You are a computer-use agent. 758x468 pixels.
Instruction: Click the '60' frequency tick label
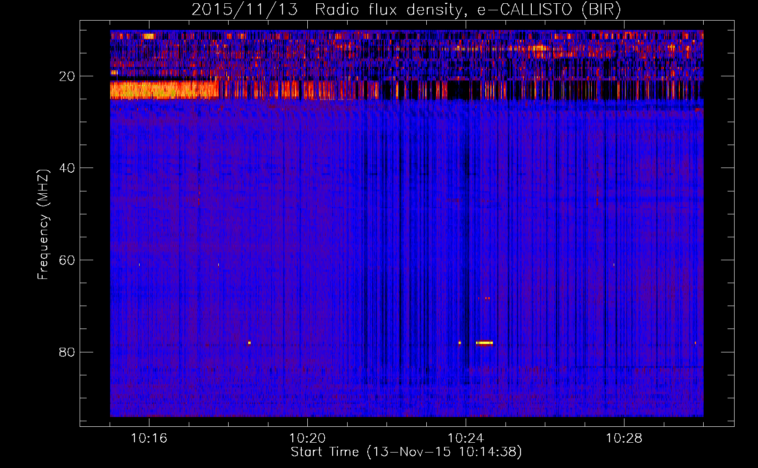click(67, 260)
